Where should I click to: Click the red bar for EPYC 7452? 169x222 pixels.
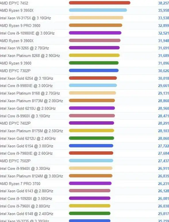point(100,3)
